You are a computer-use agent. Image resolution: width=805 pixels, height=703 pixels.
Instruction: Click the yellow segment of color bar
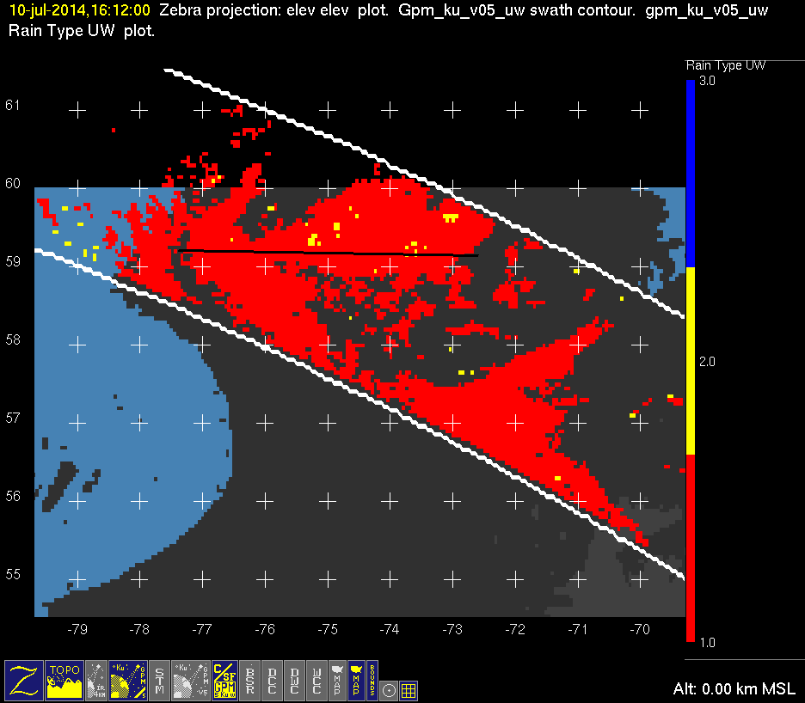(x=690, y=361)
